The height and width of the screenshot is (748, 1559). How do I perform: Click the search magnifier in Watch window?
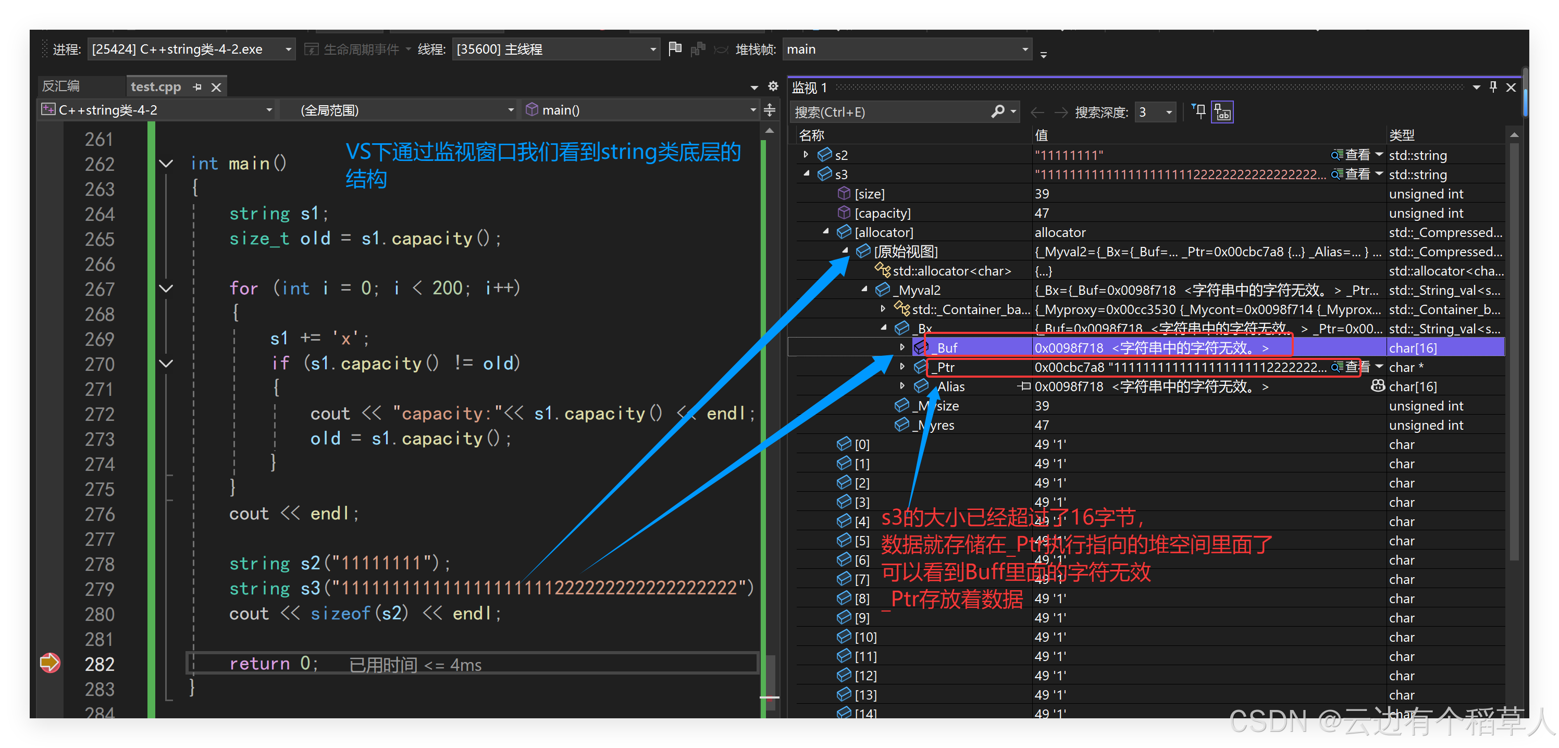click(x=998, y=111)
